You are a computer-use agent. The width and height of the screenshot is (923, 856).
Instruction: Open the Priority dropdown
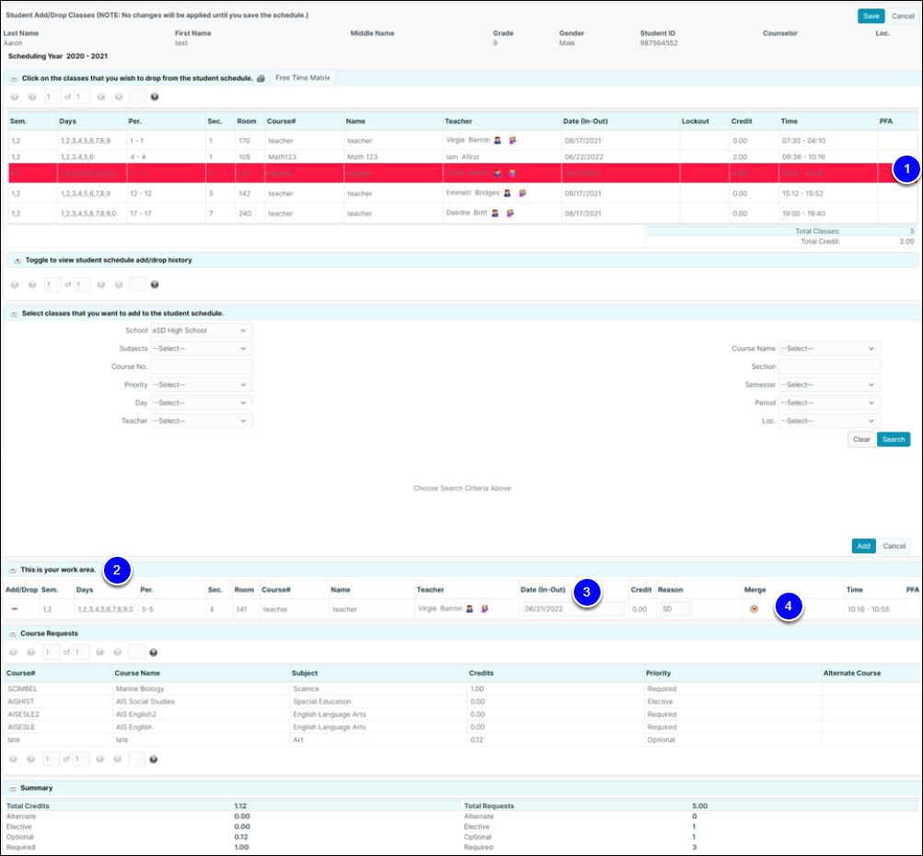point(202,385)
